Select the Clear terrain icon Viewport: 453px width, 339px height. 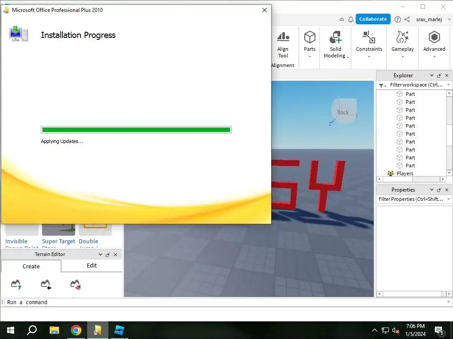(x=76, y=284)
